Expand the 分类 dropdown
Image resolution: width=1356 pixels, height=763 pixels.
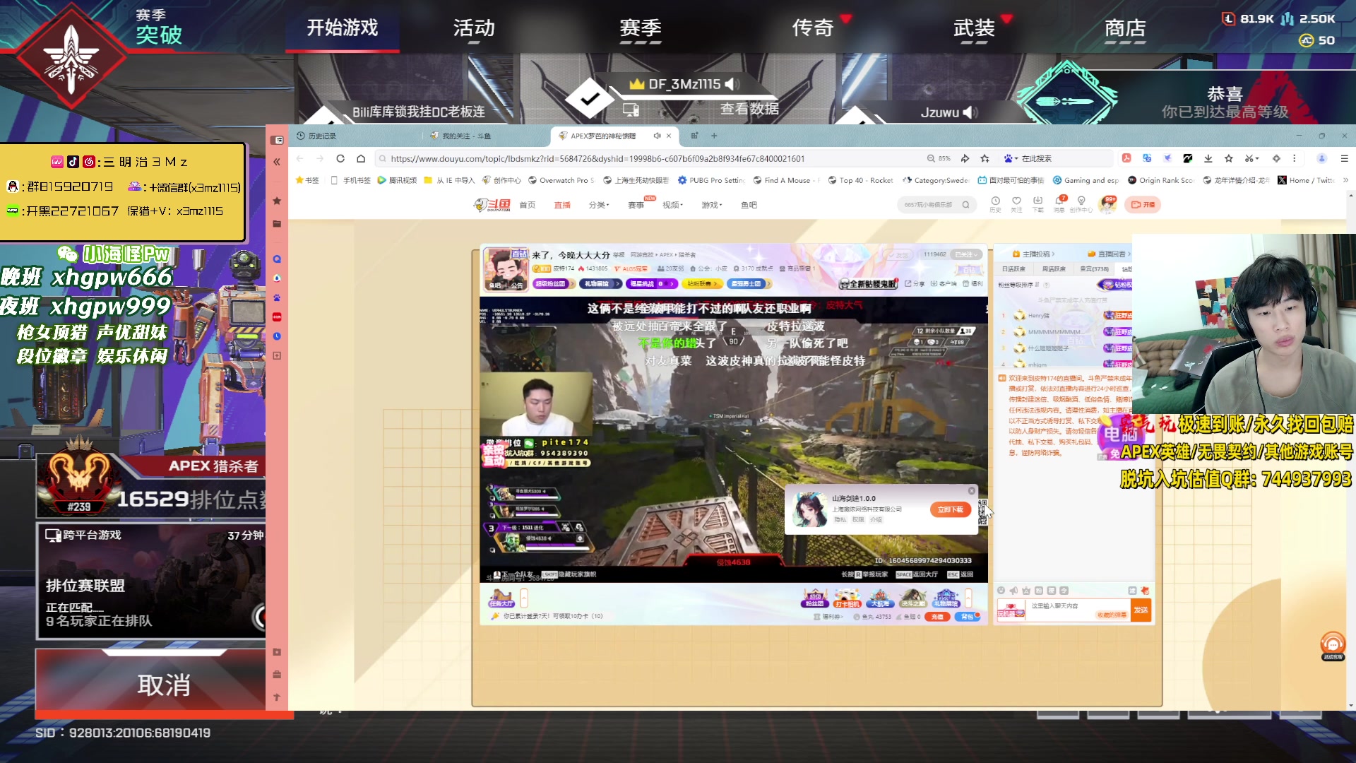[x=598, y=205]
